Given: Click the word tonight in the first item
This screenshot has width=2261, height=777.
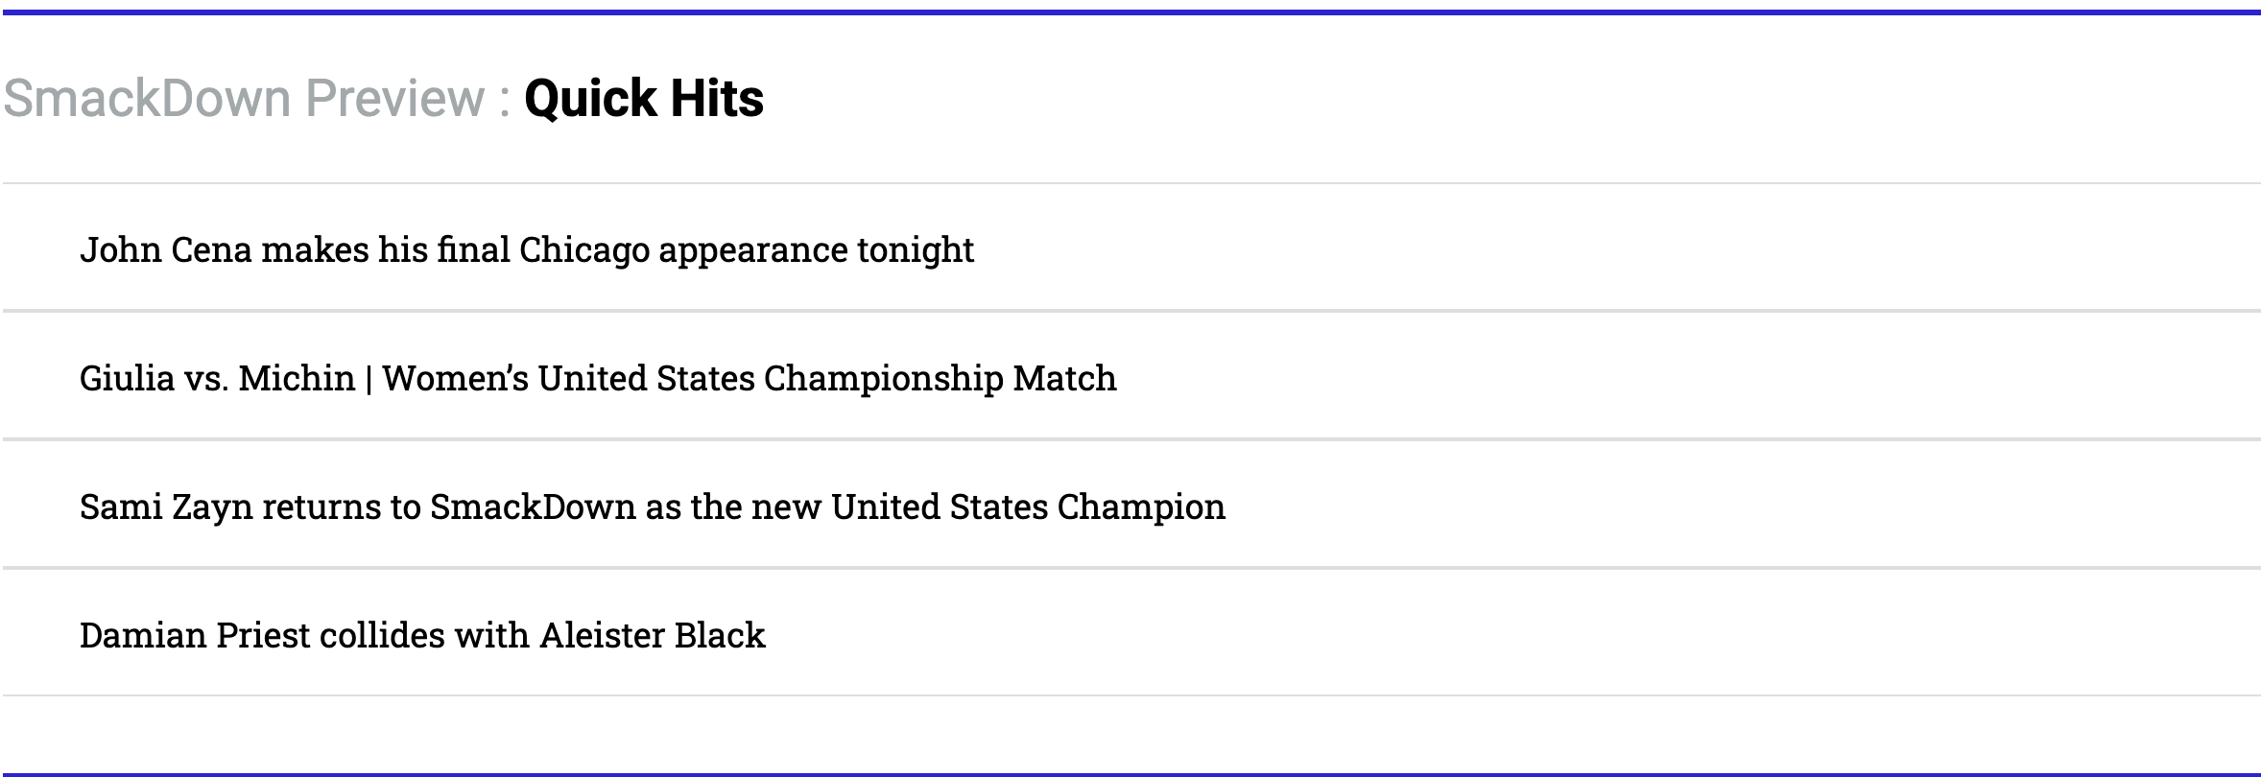Looking at the screenshot, I should (916, 249).
